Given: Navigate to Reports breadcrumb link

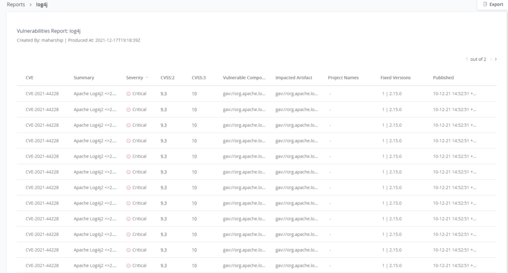Looking at the screenshot, I should pyautogui.click(x=16, y=4).
